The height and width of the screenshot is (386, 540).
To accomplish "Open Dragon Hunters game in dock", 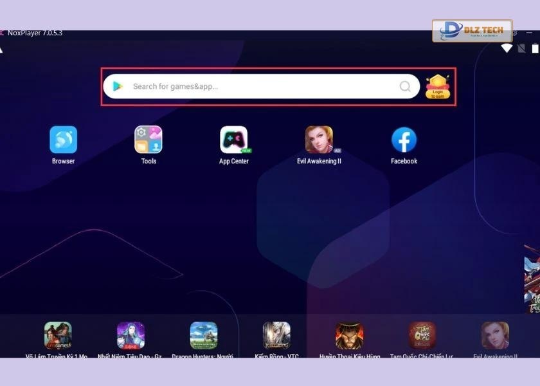I will click(x=203, y=336).
